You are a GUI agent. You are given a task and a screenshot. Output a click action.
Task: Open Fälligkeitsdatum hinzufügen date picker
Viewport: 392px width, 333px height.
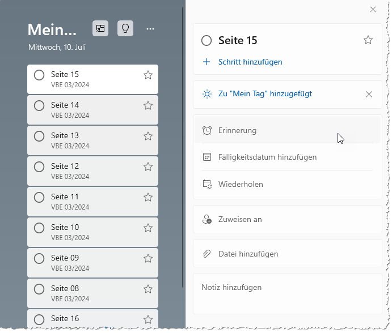(267, 157)
